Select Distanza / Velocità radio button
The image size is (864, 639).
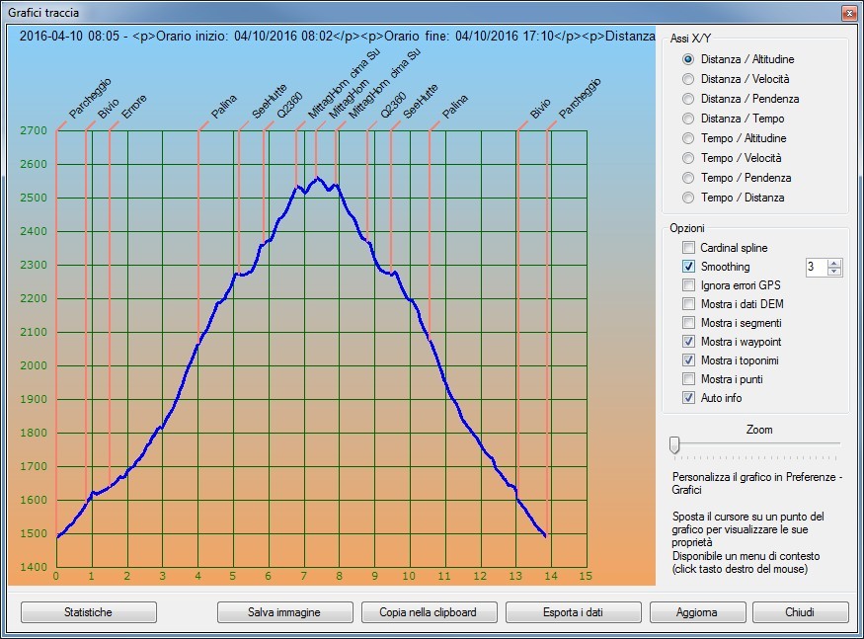click(x=688, y=79)
